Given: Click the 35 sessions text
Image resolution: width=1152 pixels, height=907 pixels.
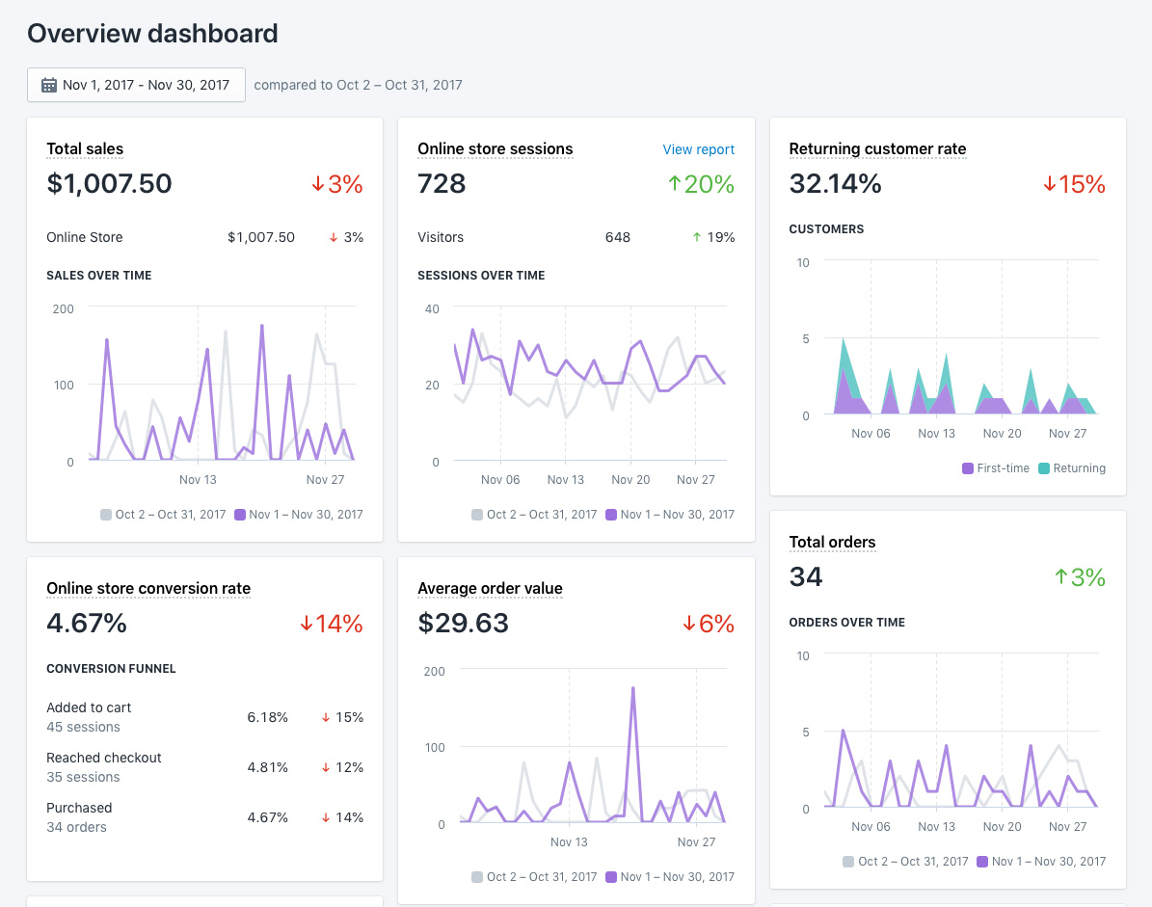Looking at the screenshot, I should pos(83,777).
